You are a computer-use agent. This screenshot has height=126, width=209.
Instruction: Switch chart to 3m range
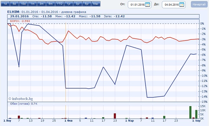[x=41, y=4]
